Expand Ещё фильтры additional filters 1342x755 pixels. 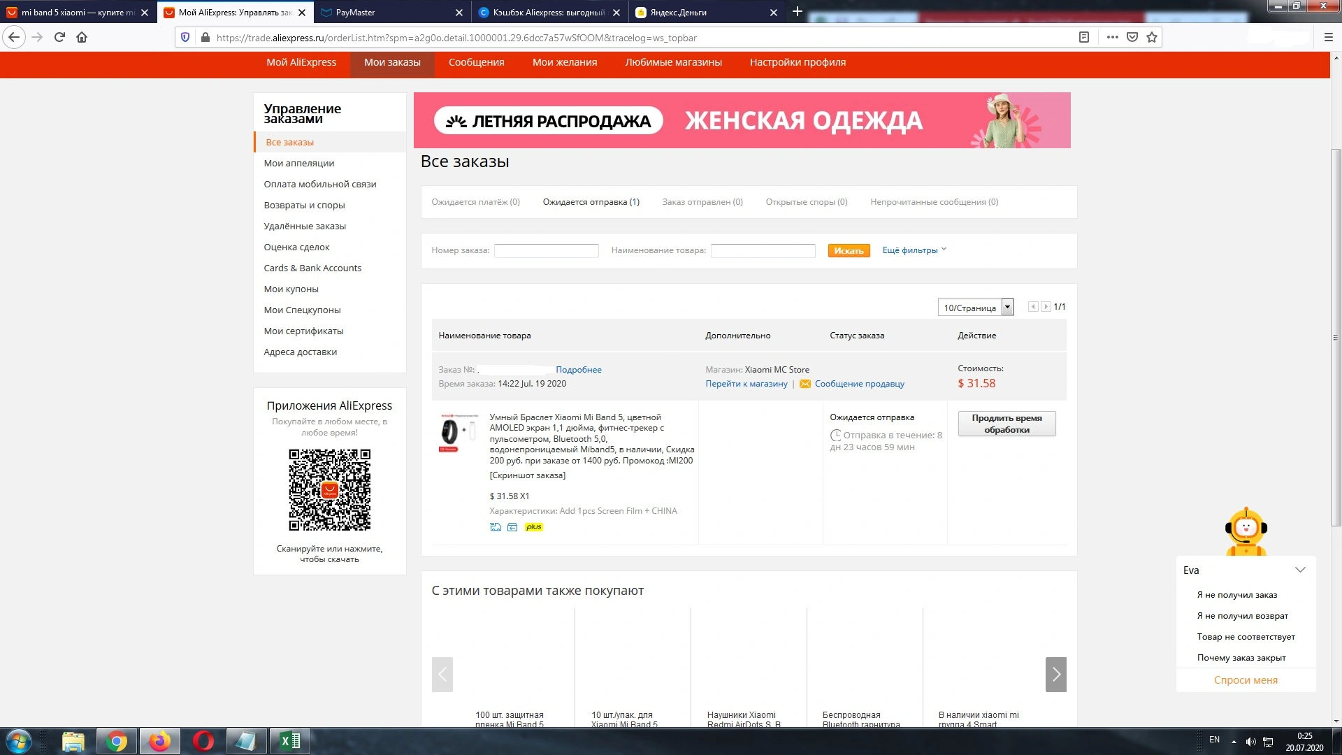[914, 250]
